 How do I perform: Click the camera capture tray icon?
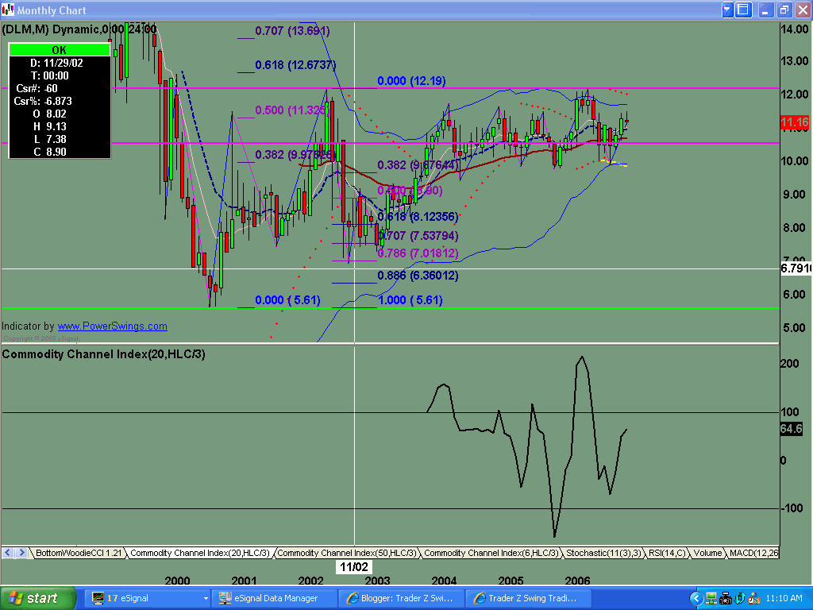point(726,599)
